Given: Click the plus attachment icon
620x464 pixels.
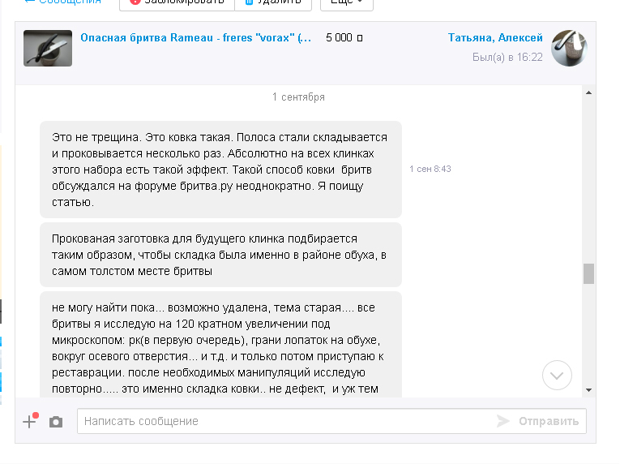Looking at the screenshot, I should click(x=30, y=421).
